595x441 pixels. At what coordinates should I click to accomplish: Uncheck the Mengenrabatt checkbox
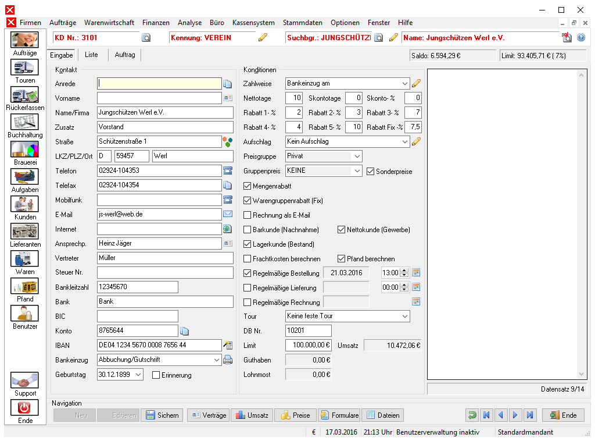(x=247, y=186)
